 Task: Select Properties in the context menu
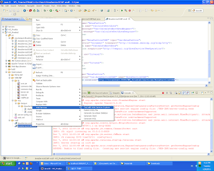pyautogui.click(x=57, y=124)
